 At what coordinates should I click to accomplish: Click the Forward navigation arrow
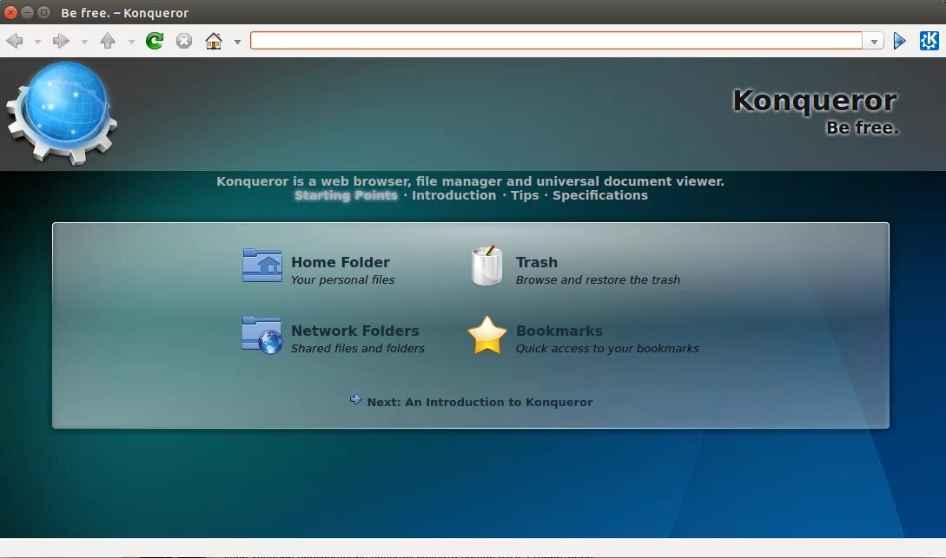point(61,41)
